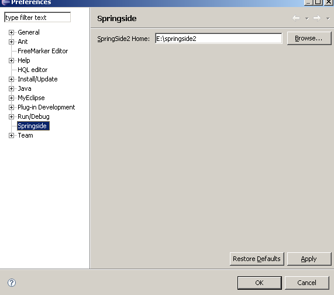Expand the Ant preferences node

click(11, 42)
